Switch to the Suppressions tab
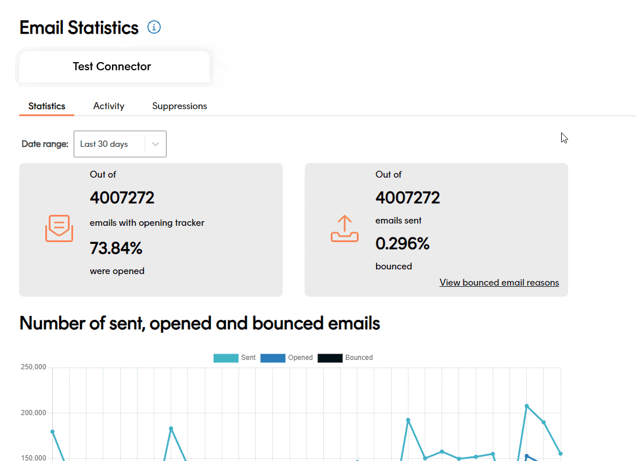636x461 pixels. point(179,106)
